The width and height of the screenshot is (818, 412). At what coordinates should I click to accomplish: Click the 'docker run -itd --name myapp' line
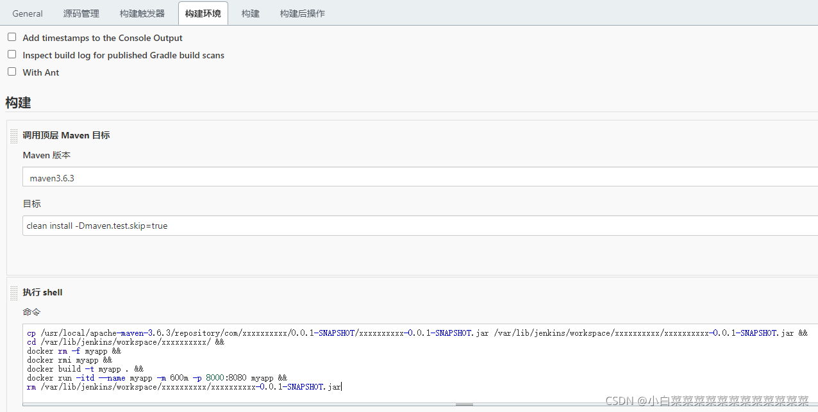(157, 378)
